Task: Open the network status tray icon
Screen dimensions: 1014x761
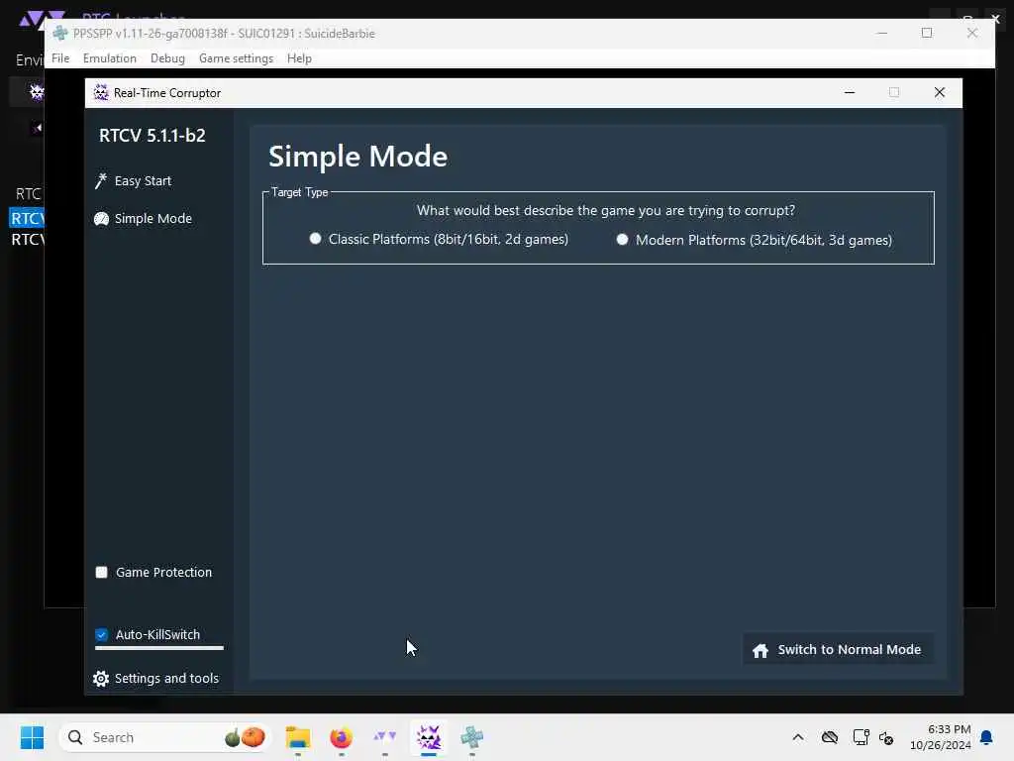Action: click(861, 737)
